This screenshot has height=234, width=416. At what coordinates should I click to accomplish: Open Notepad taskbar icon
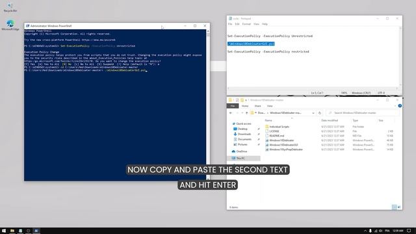[x=20, y=231]
